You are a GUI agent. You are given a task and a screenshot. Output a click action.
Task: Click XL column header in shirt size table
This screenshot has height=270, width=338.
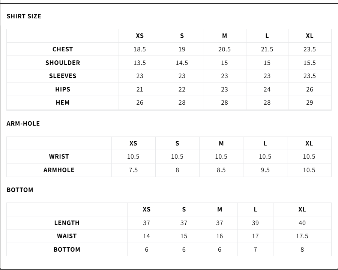[x=309, y=36]
